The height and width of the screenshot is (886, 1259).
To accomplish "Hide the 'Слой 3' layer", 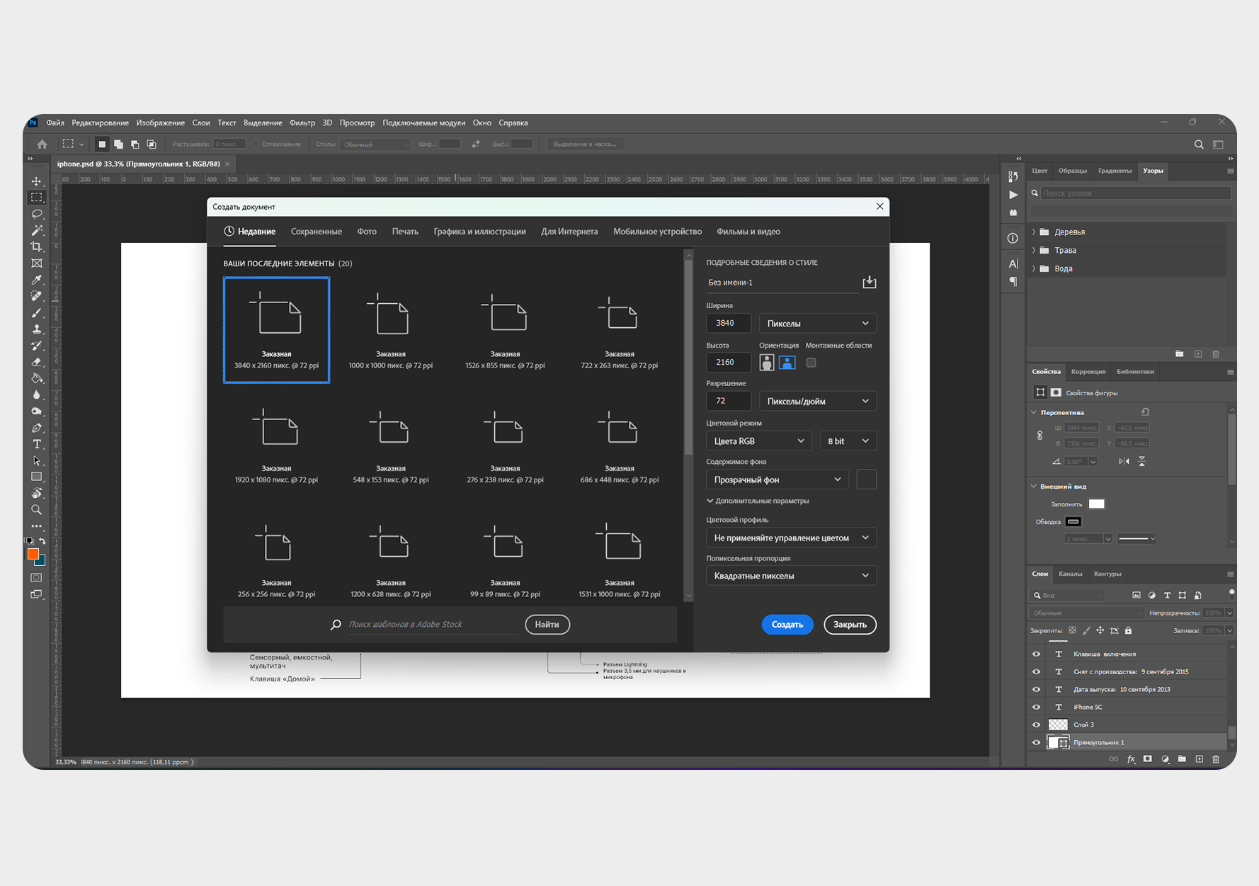I will [1036, 725].
